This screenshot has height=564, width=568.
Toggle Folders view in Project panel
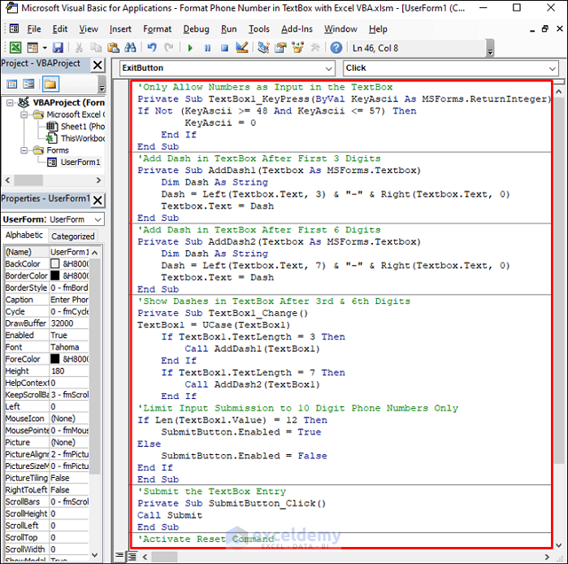pyautogui.click(x=50, y=84)
